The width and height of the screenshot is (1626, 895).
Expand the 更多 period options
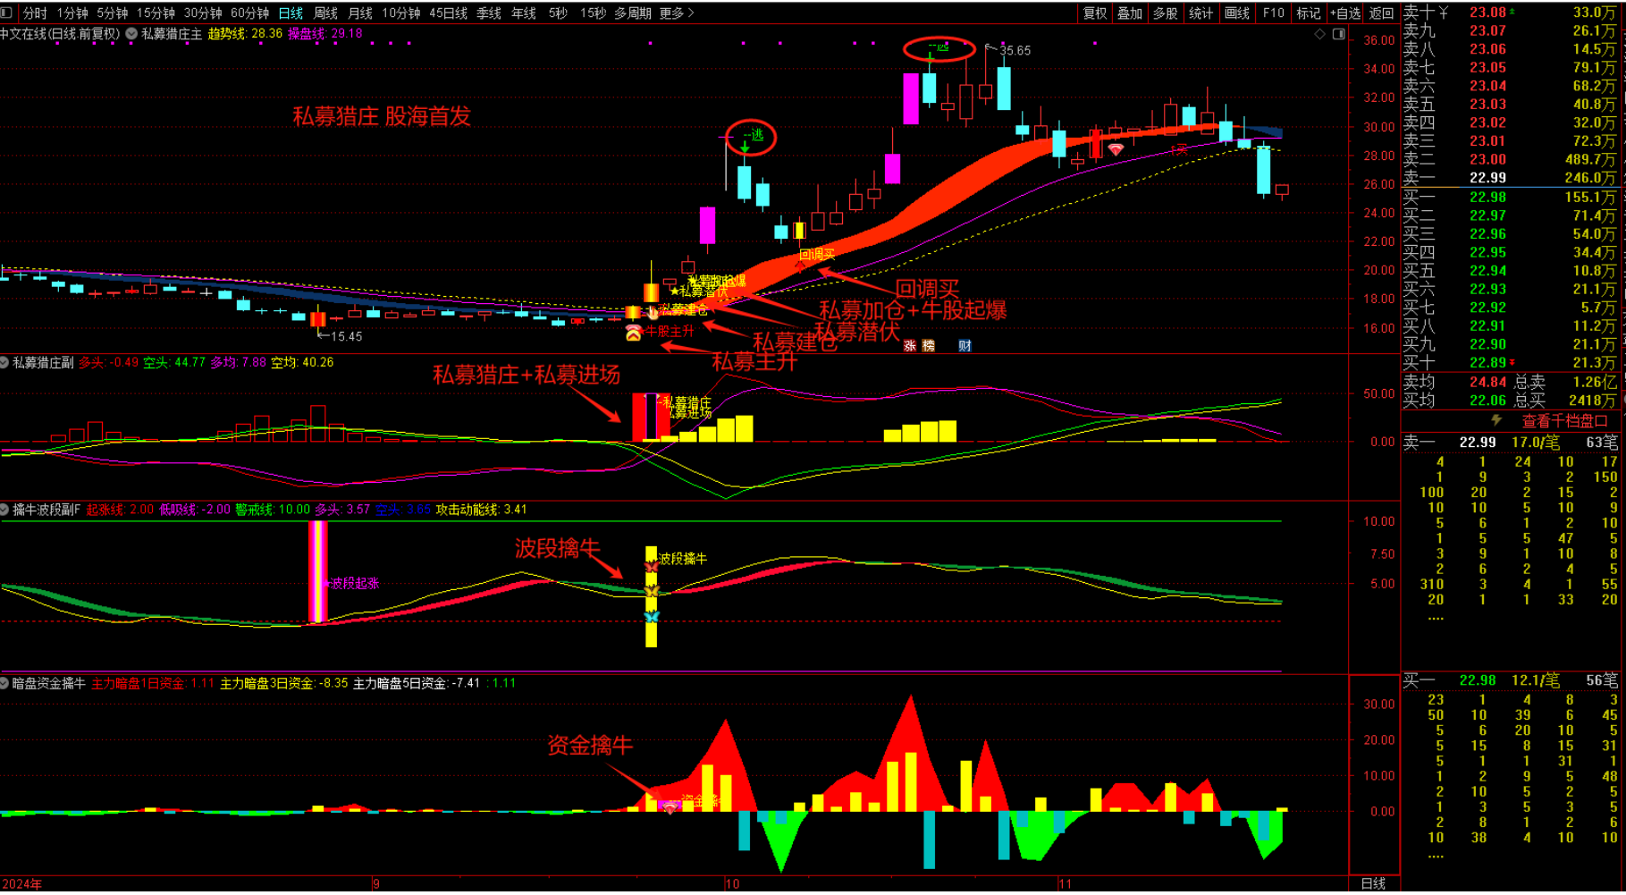tap(676, 13)
